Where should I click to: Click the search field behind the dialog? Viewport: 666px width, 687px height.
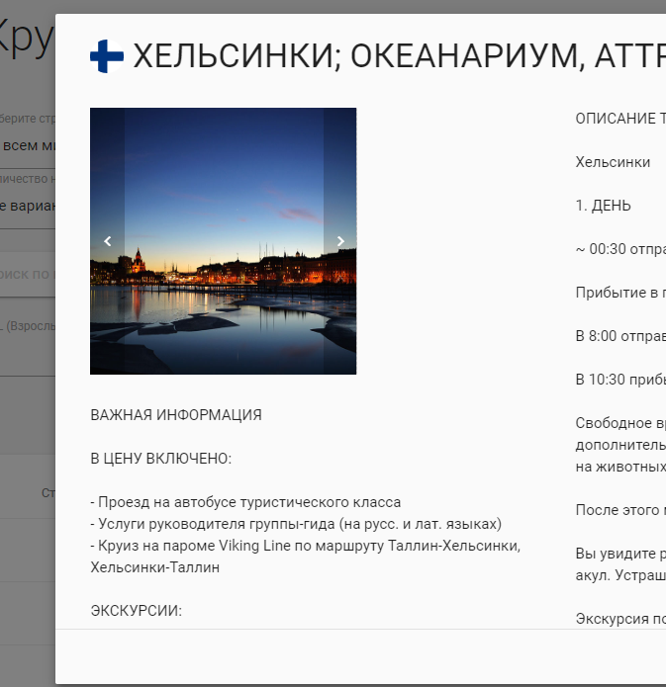28,274
